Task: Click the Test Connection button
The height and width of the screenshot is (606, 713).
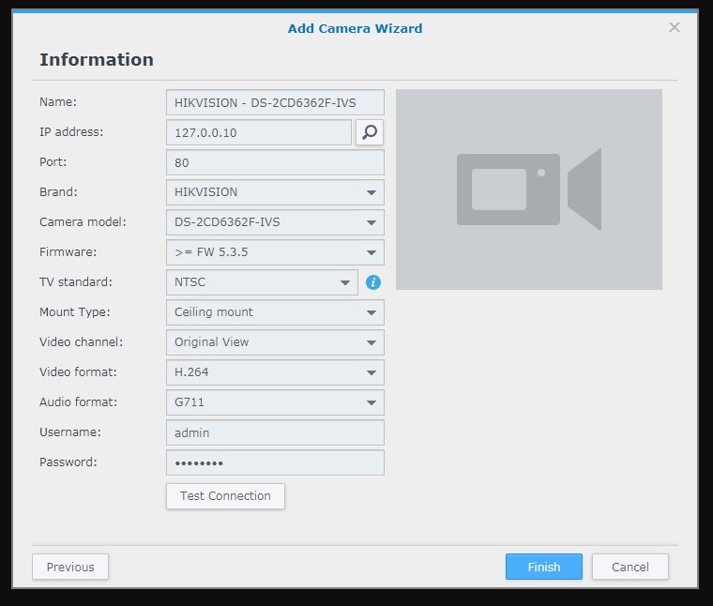Action: [x=225, y=496]
